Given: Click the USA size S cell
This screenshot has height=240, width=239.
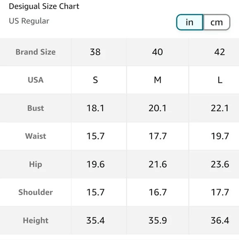Looking at the screenshot, I should tap(95, 80).
